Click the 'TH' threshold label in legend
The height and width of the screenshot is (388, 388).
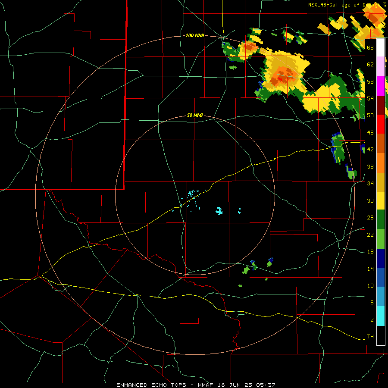click(370, 337)
